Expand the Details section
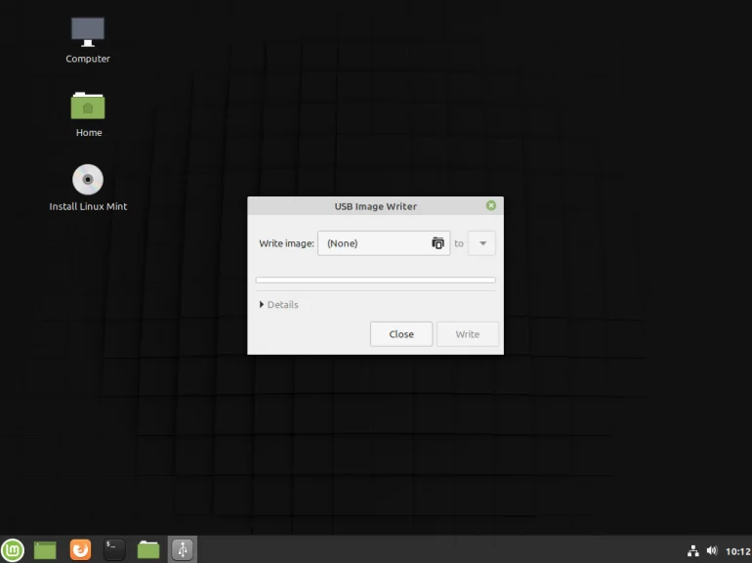The image size is (752, 563). click(279, 305)
